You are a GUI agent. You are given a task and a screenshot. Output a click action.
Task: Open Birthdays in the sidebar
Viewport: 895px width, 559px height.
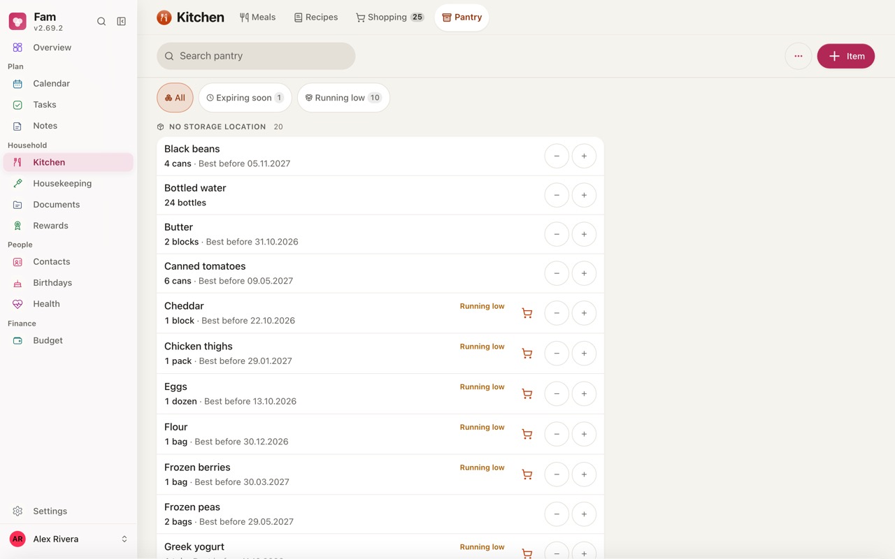tap(69, 283)
